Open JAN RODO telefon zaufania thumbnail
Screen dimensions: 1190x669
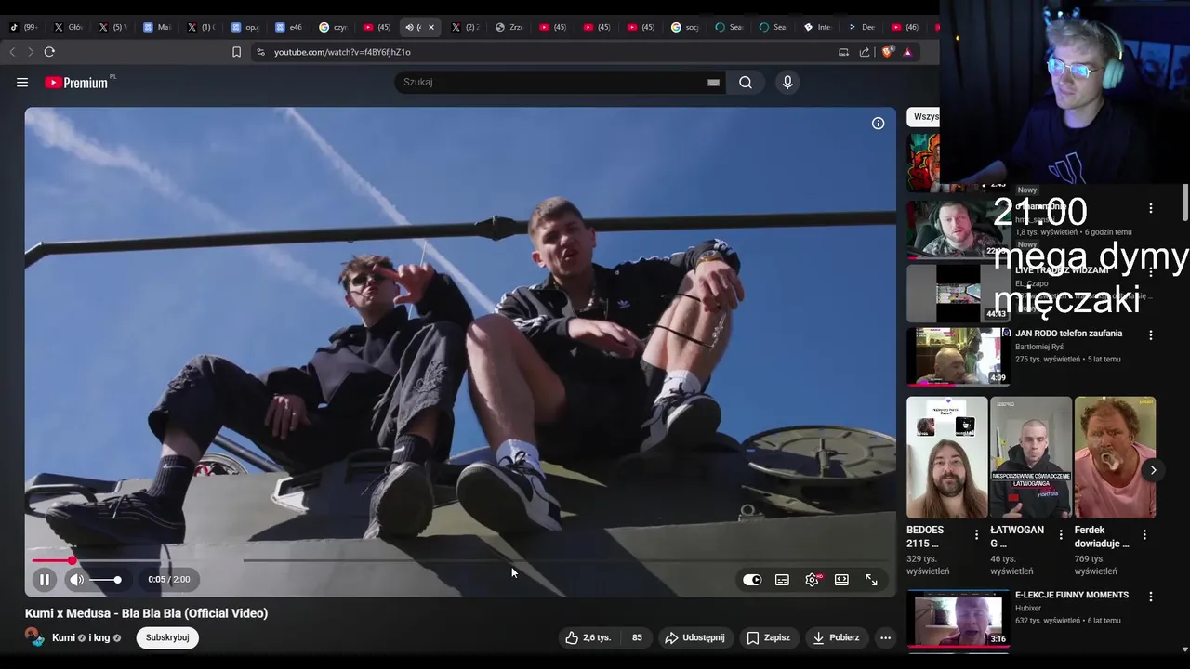pos(958,356)
